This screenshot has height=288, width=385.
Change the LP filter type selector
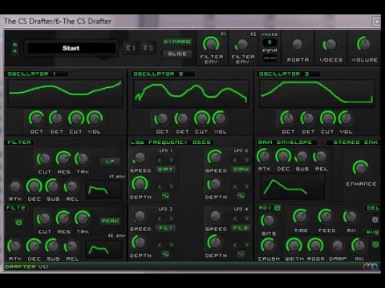(x=110, y=162)
